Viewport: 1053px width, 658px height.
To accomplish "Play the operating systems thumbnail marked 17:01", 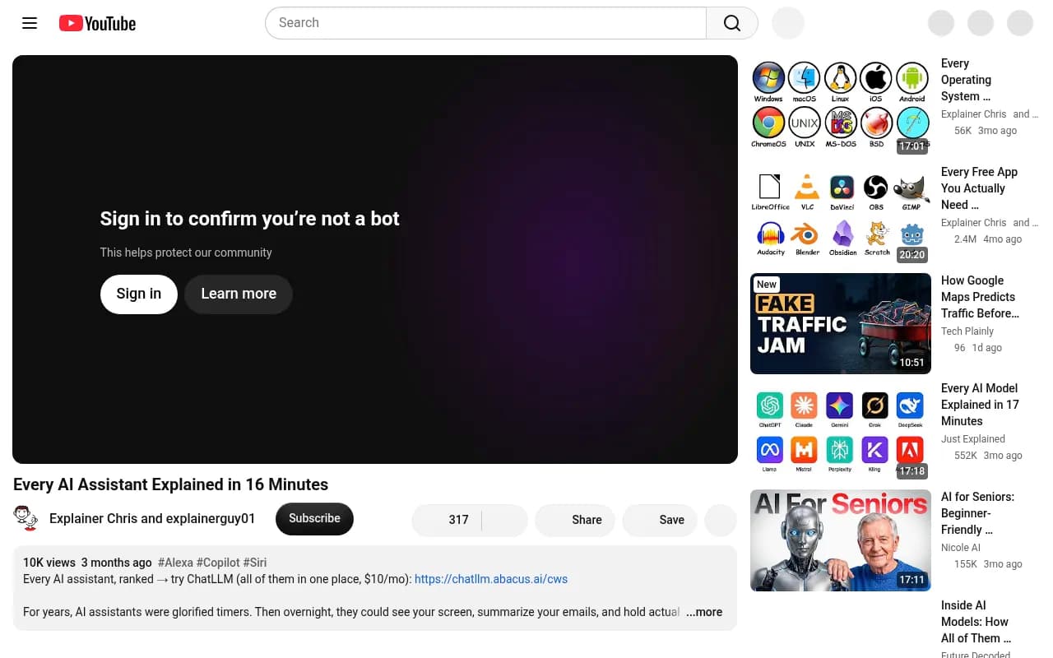I will coord(841,106).
